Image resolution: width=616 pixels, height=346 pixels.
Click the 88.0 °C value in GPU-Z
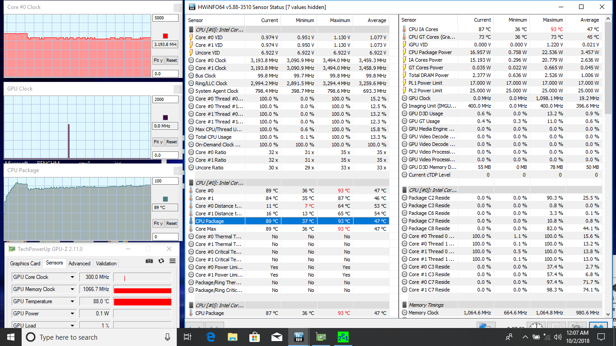point(95,301)
